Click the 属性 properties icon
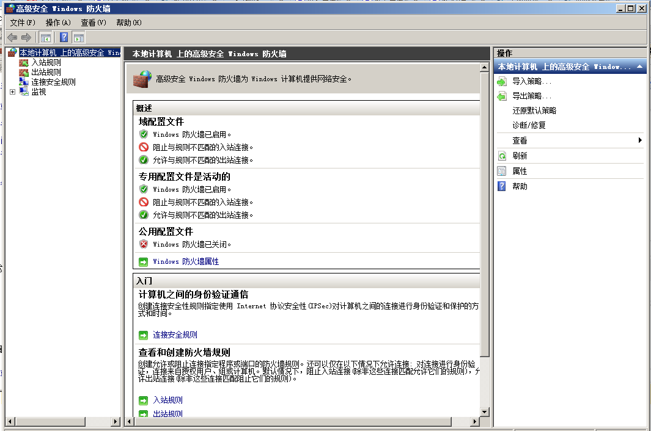 click(502, 172)
